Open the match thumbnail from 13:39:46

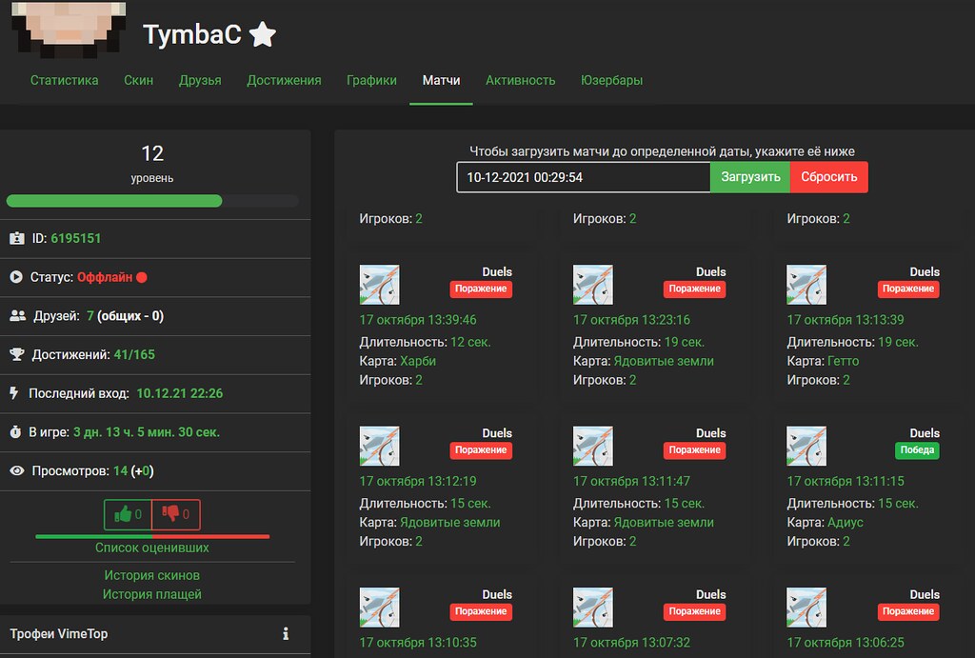pos(379,285)
